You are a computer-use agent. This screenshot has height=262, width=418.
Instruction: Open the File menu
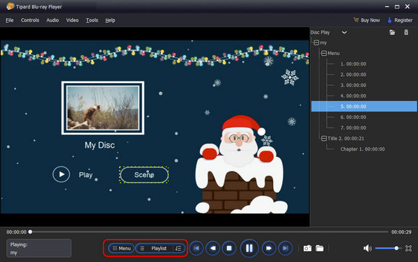(x=10, y=20)
